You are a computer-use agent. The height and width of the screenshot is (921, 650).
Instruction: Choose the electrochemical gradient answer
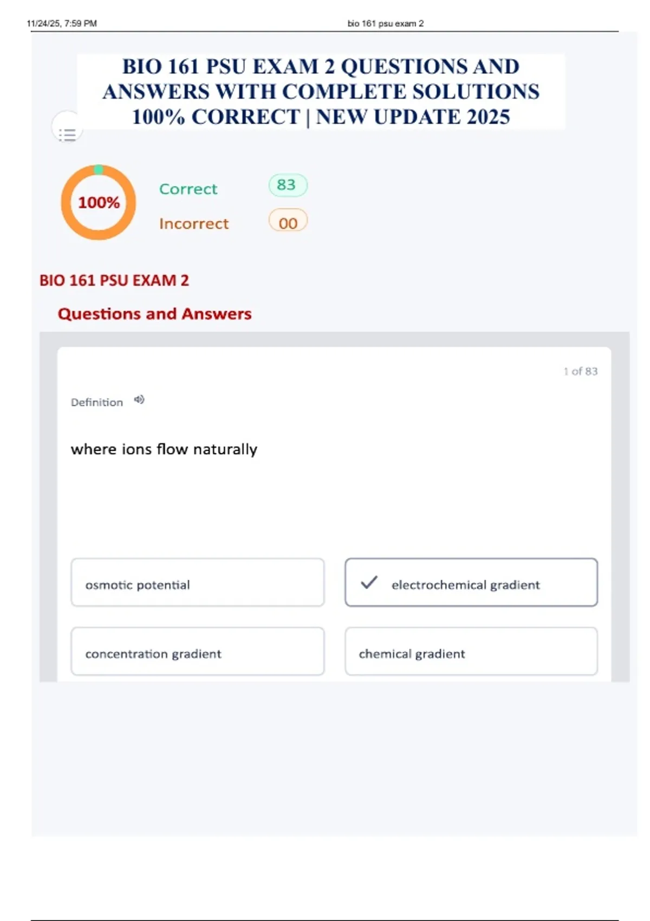[x=471, y=583]
